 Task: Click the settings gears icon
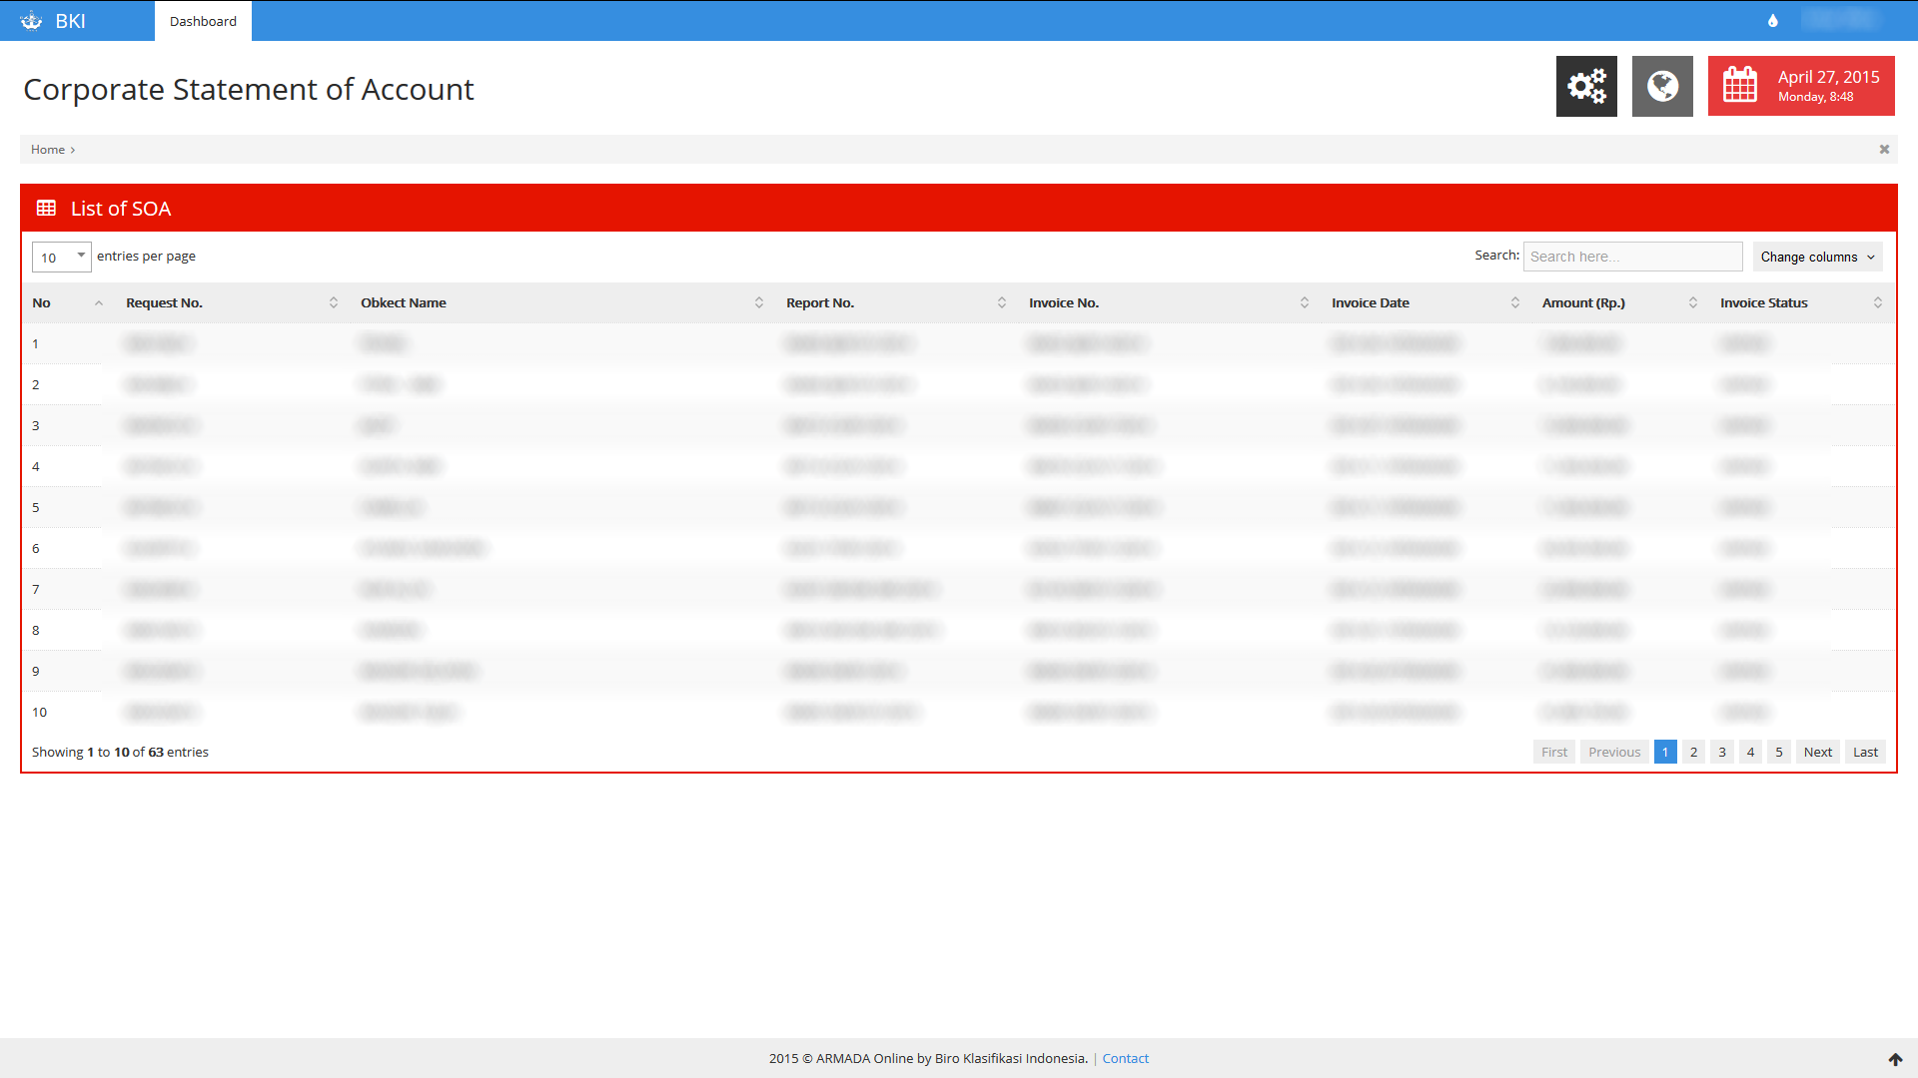(1586, 86)
